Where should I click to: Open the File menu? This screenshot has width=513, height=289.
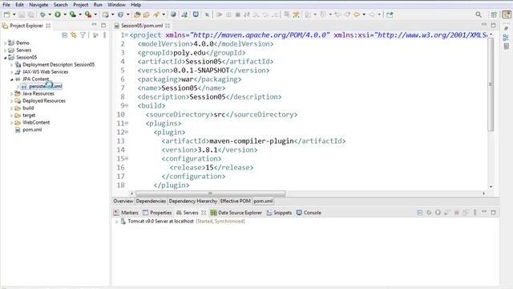[x=6, y=5]
